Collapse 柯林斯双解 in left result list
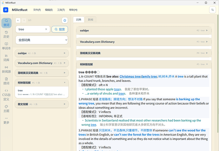The image size is (219, 151). click(x=42, y=82)
